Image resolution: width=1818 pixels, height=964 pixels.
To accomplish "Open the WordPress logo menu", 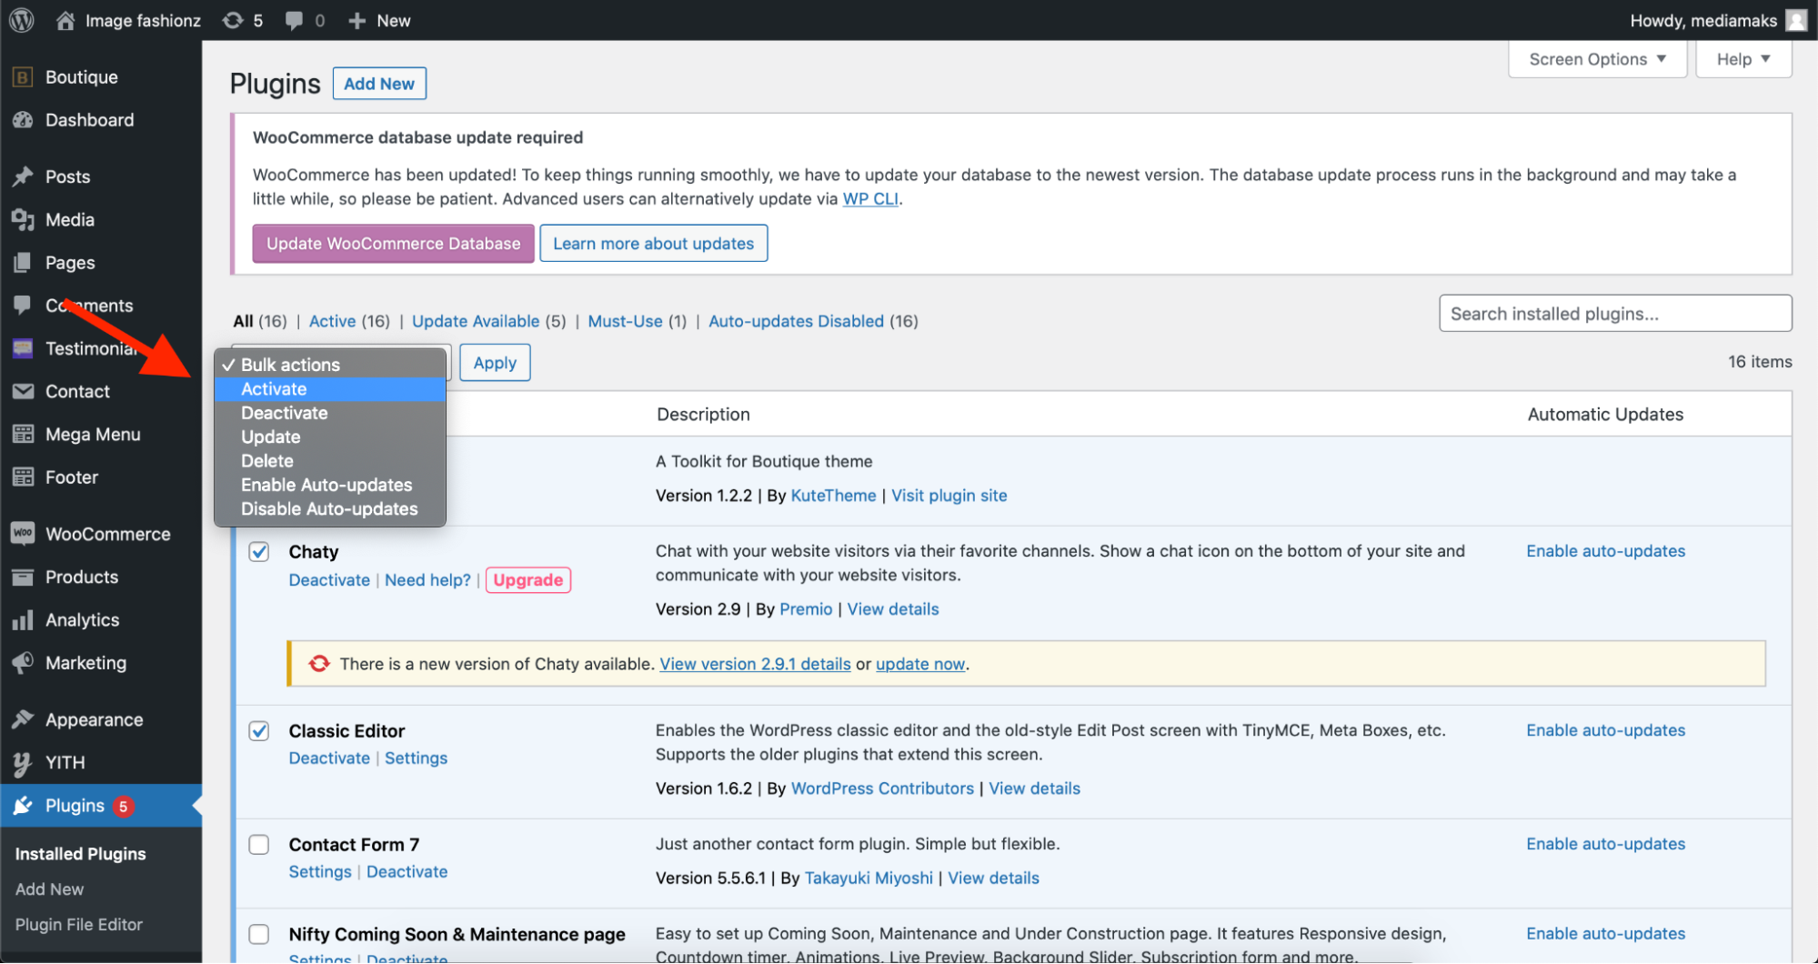I will (20, 19).
